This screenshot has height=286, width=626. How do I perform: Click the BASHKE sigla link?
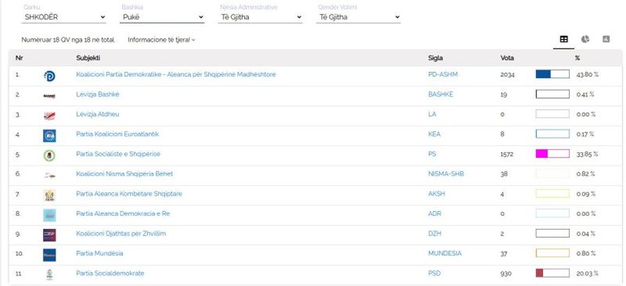440,94
